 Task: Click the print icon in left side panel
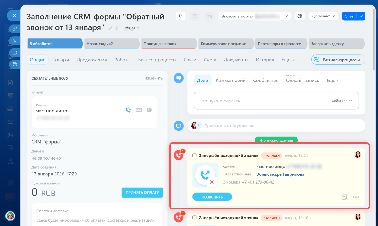pos(14,65)
